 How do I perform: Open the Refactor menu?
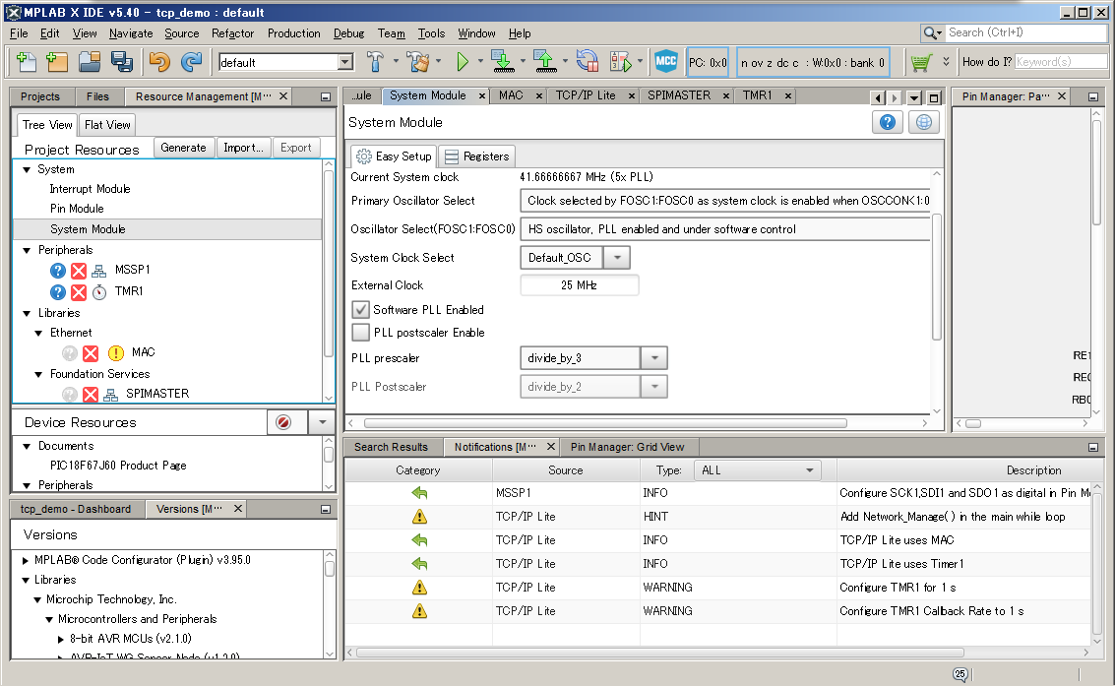(x=232, y=33)
